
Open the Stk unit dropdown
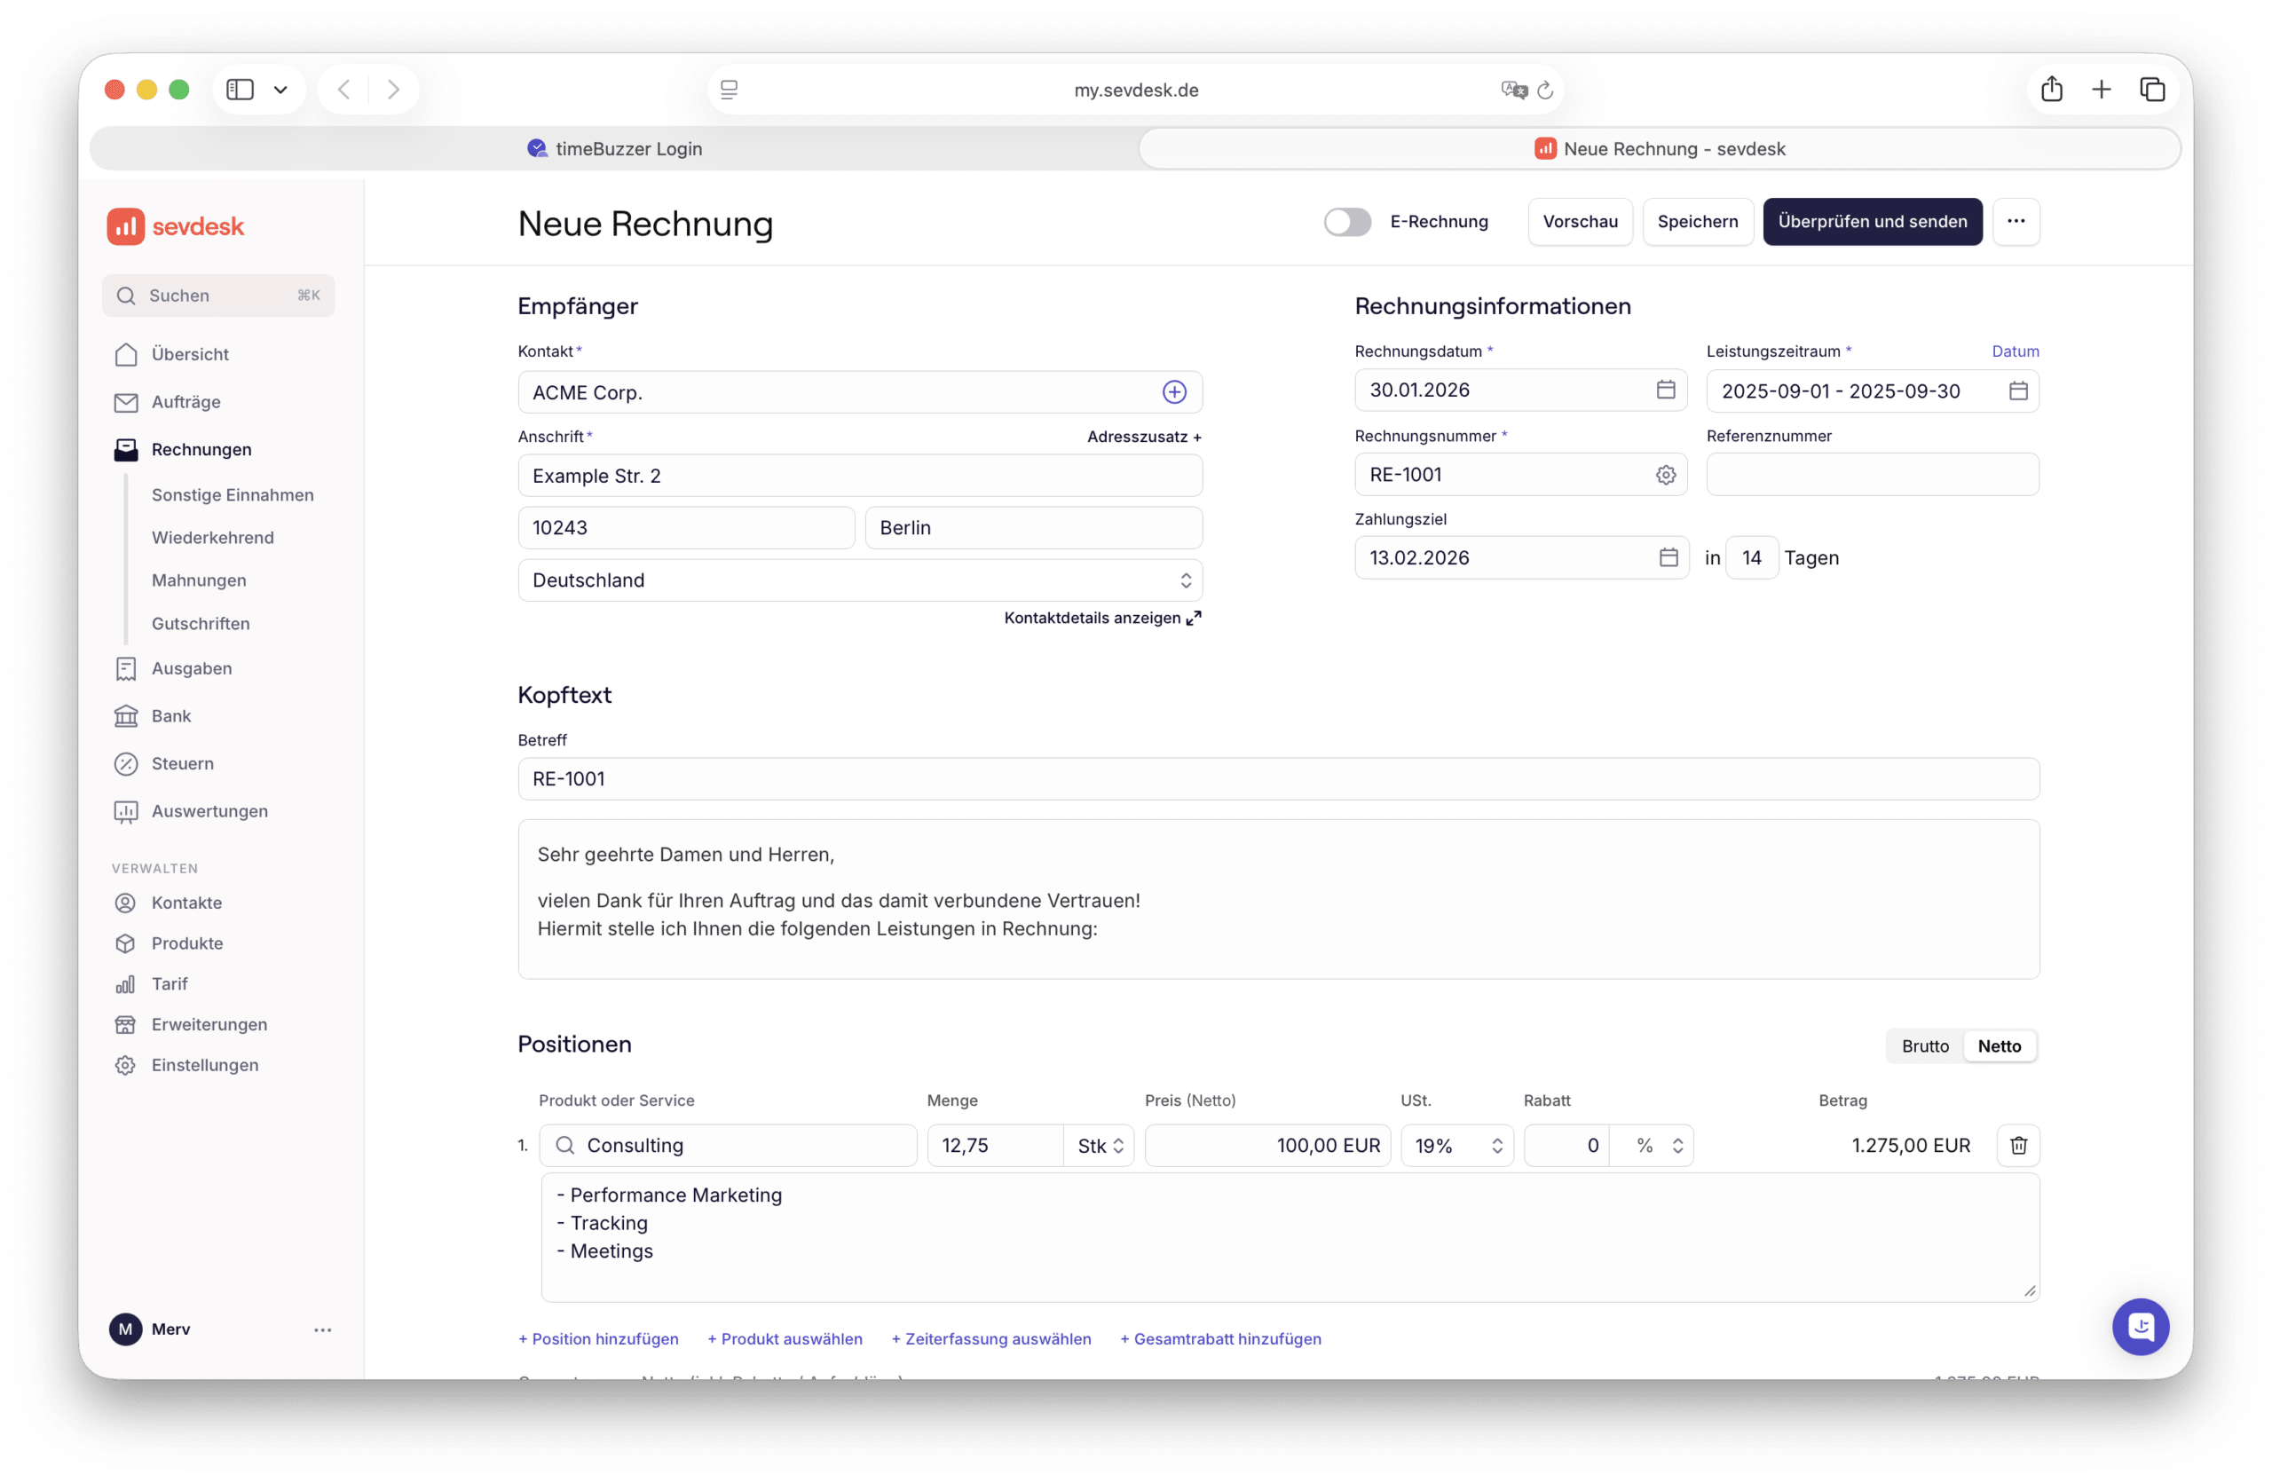(1100, 1145)
